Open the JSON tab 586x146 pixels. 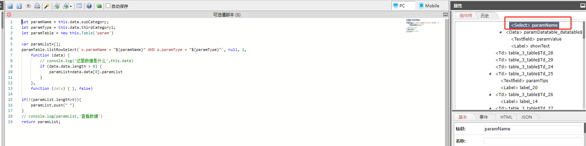point(526,117)
